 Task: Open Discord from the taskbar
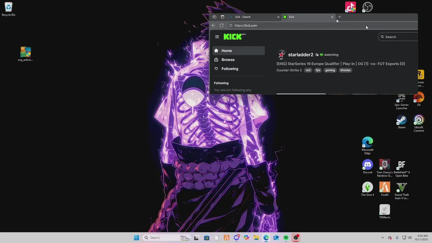[237, 238]
